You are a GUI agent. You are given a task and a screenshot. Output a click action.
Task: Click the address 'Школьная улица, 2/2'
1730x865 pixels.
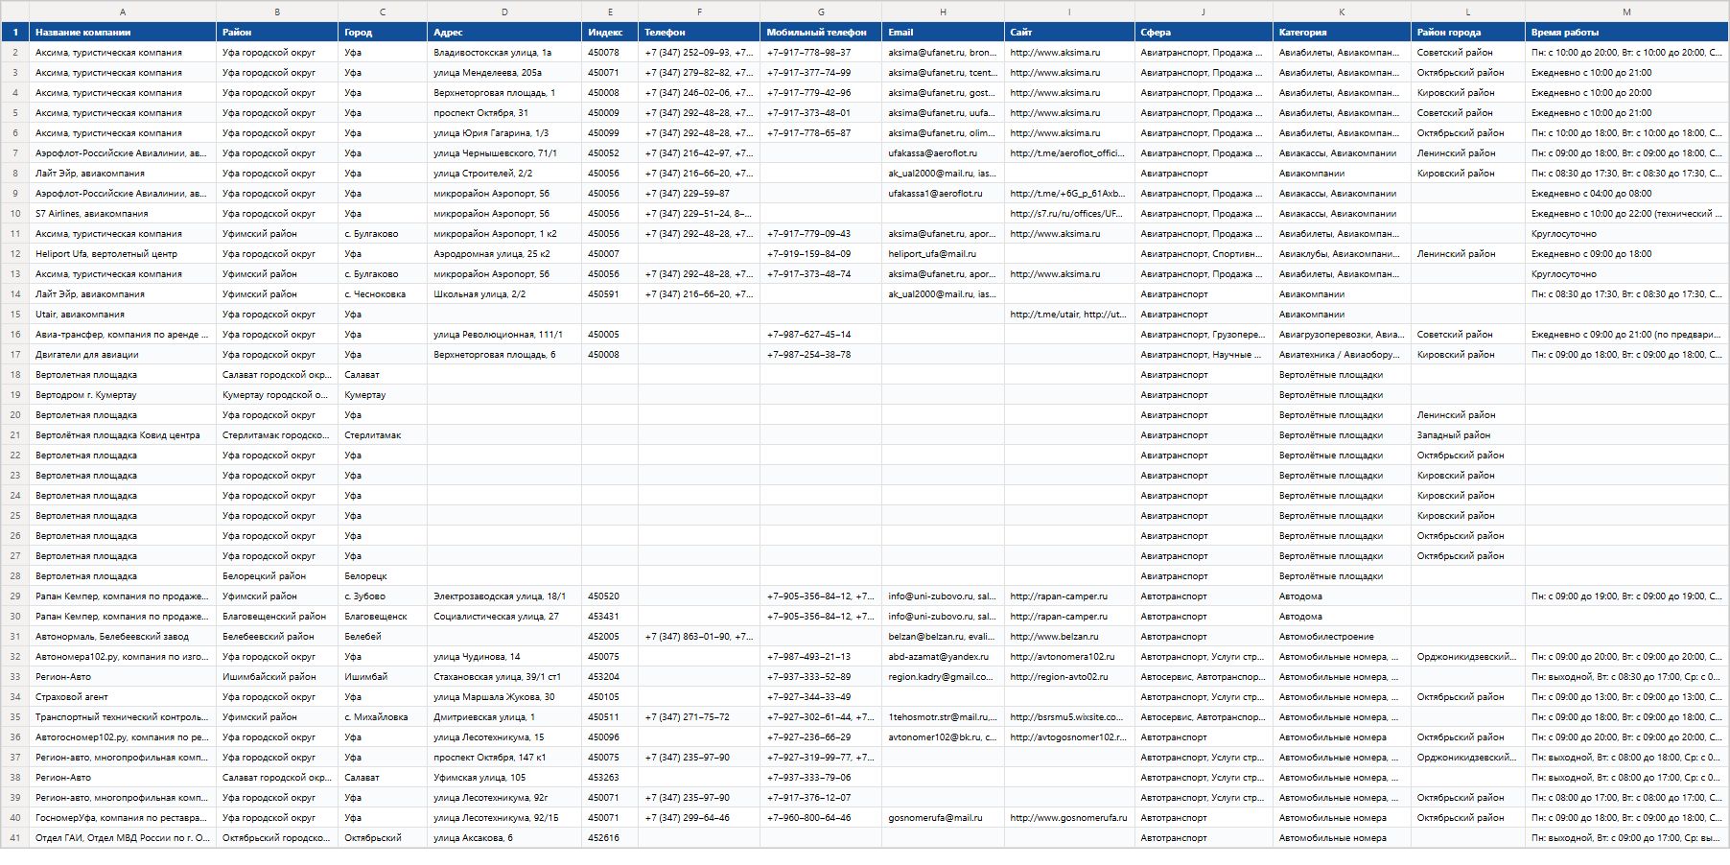(504, 294)
